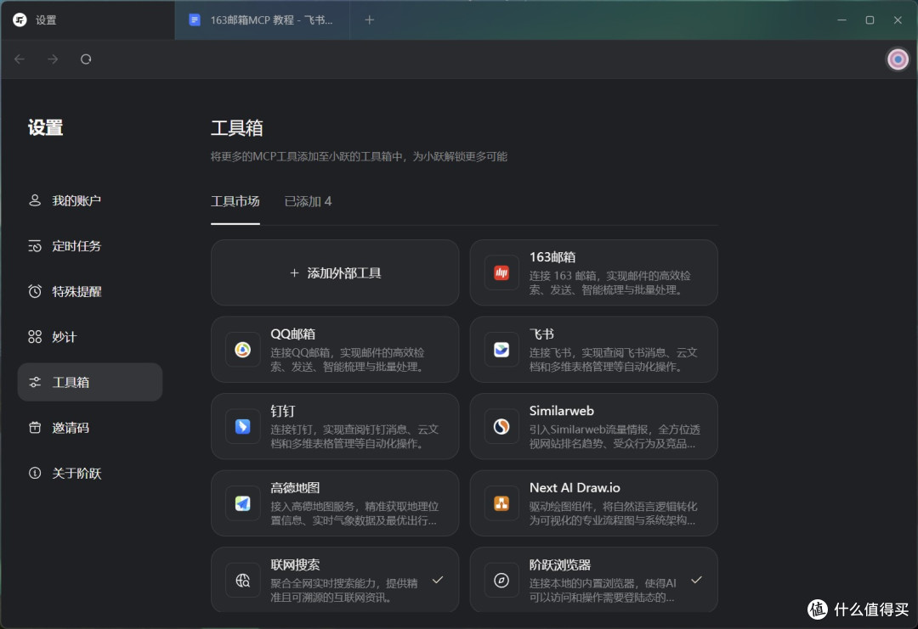The height and width of the screenshot is (629, 918).
Task: Click the 关于阶跃 info icon
Action: [35, 473]
